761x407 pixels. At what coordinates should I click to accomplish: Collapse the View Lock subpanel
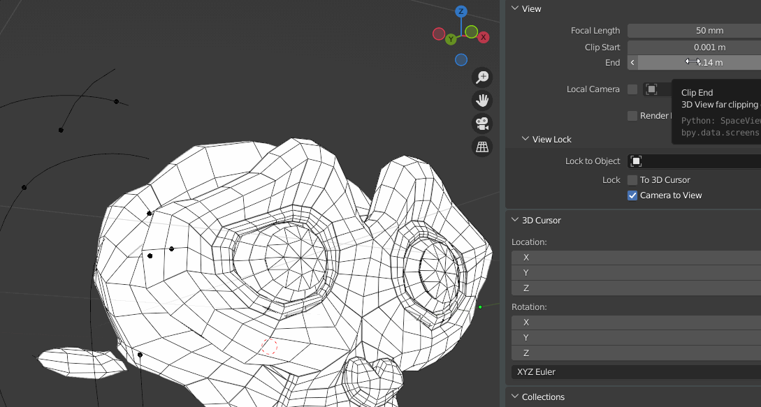tap(525, 139)
